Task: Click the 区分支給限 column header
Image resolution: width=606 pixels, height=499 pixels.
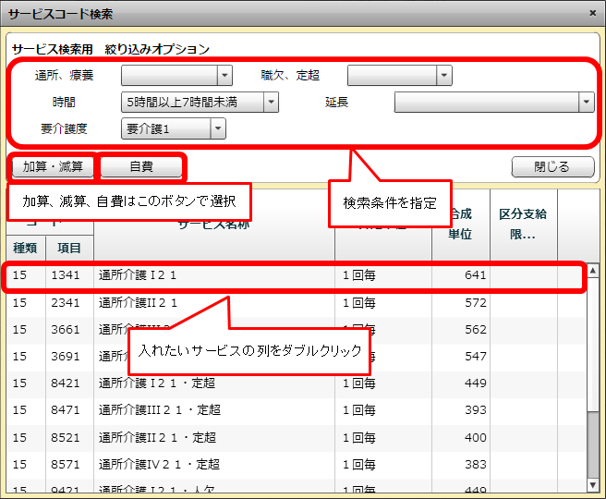Action: click(x=523, y=222)
